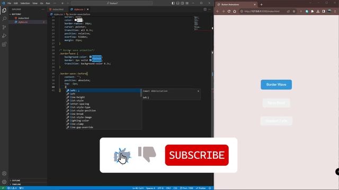Viewport: 339px width, 190px height.
Task: Open Explorer more actions ellipsis
Action: (43, 9)
